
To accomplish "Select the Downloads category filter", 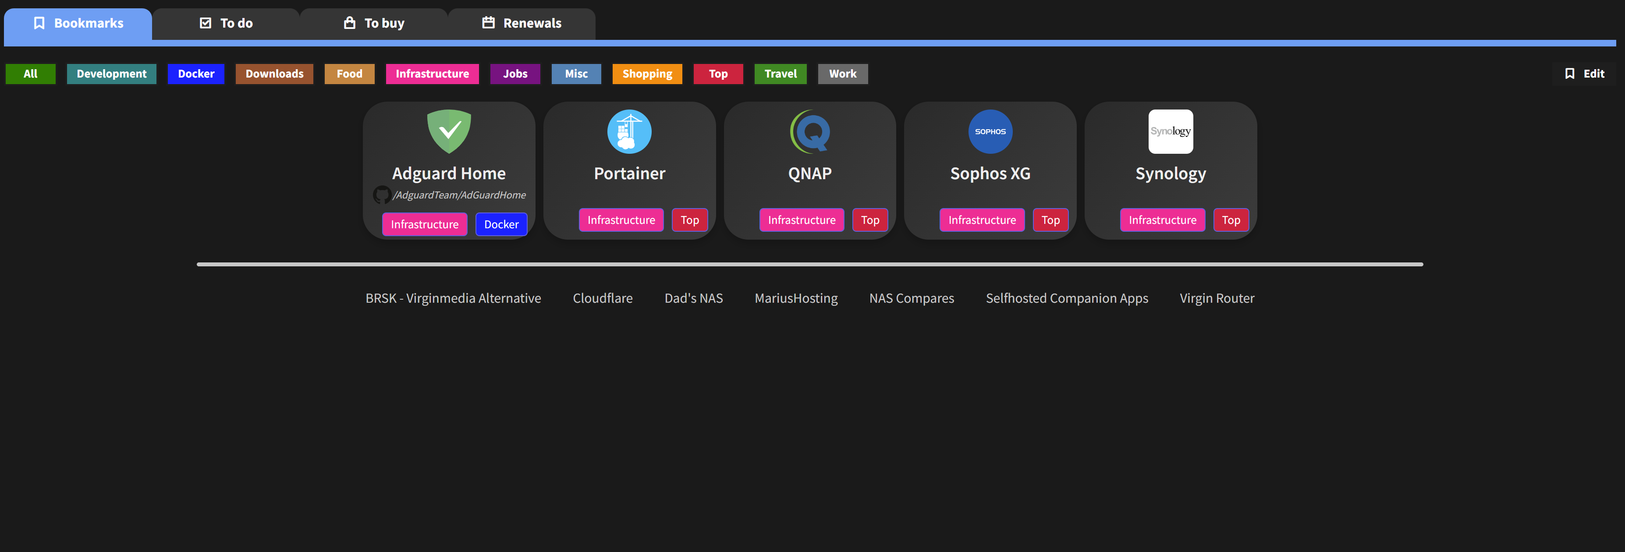I will click(274, 74).
